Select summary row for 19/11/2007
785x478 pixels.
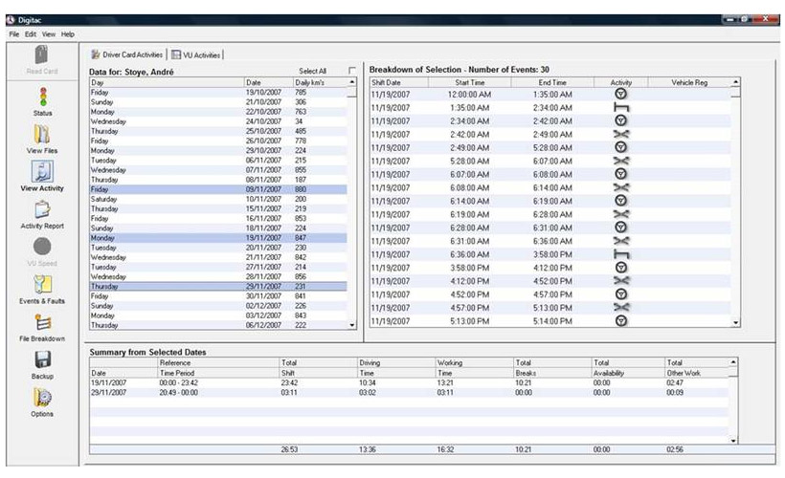[x=409, y=383]
